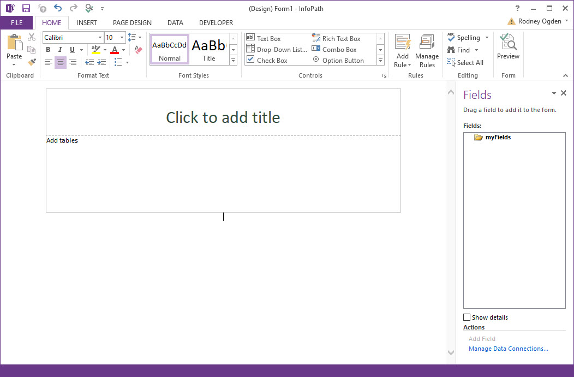
Task: Click the Redo arrow icon
Action: coord(74,8)
